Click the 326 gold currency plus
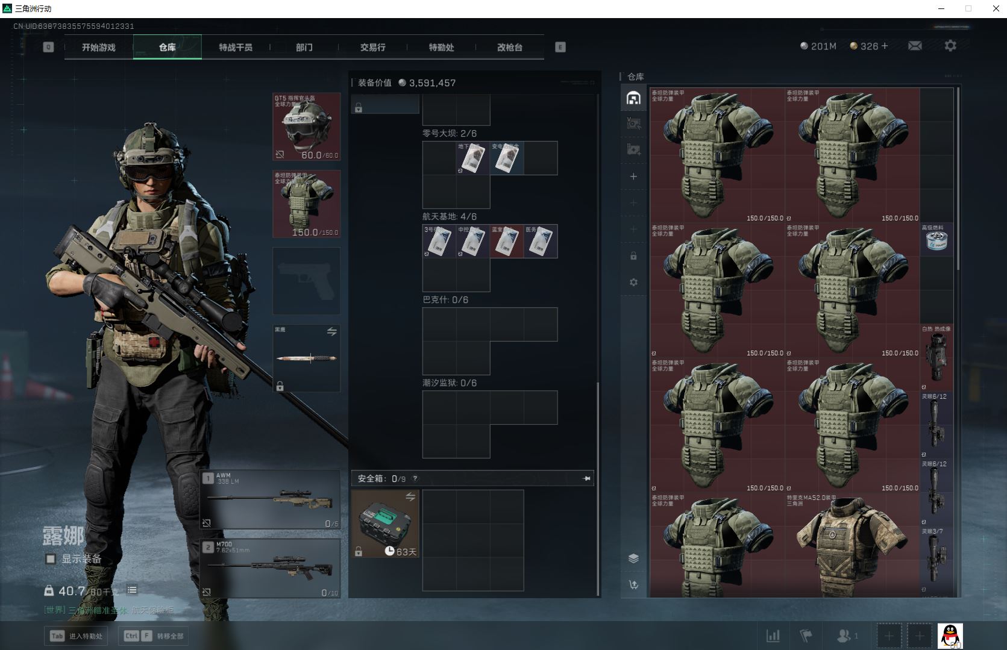The image size is (1007, 650). 885,46
